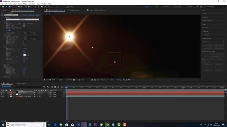This screenshot has height=127, width=227.
Task: Open Location Layer None dropdown
Action: tap(28, 33)
